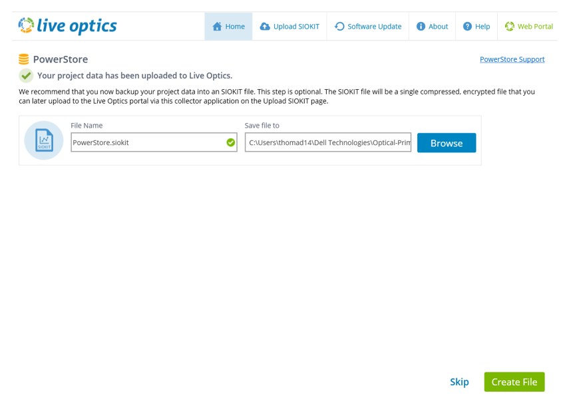This screenshot has width=567, height=405.
Task: Open the Home tab
Action: point(228,27)
